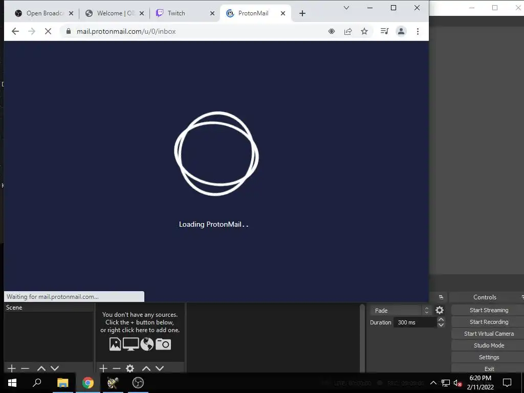Move the scene up in OBS
Viewport: 524px width, 393px height.
pos(41,368)
